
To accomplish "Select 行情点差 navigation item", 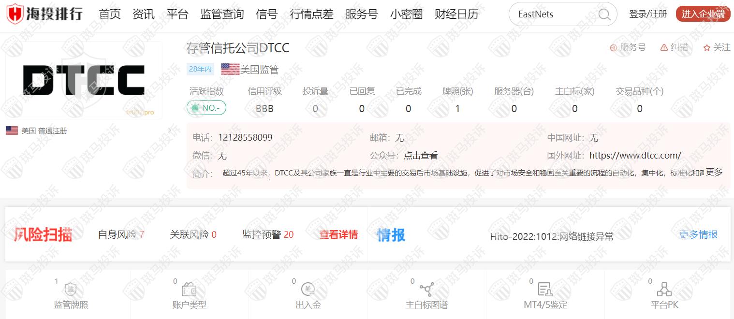I will 311,14.
